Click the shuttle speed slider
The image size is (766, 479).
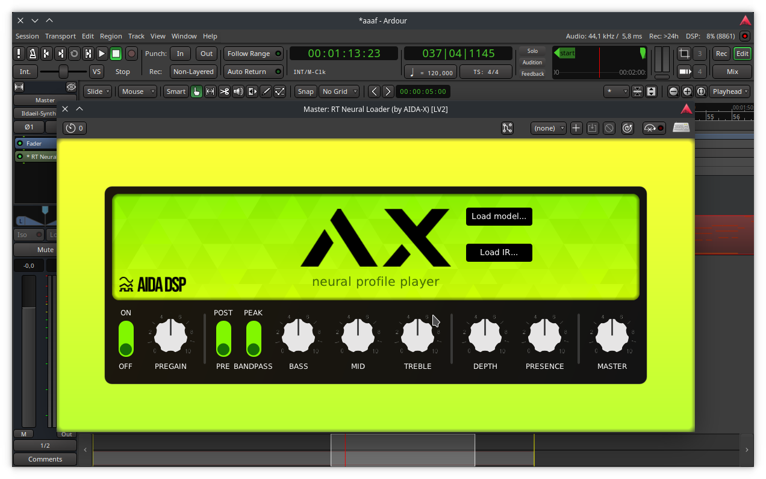click(63, 72)
